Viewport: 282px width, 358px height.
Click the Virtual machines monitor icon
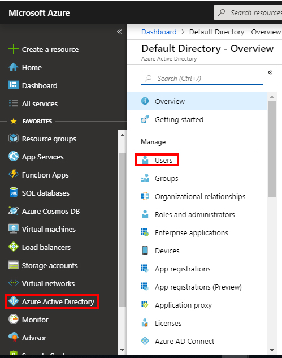[14, 228]
